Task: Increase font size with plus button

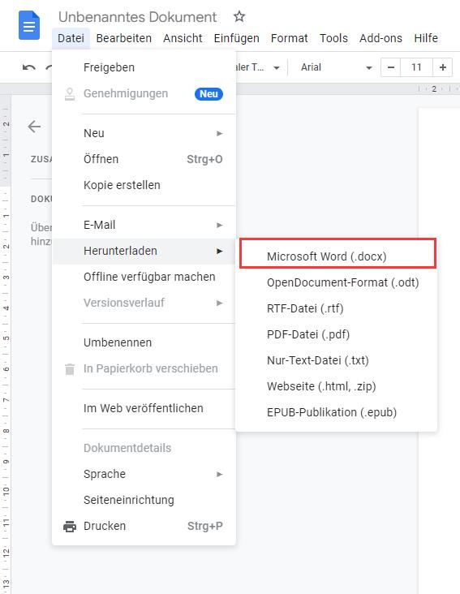Action: point(443,67)
